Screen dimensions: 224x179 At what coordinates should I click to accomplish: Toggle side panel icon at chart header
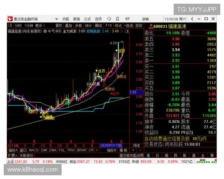[x=127, y=31]
